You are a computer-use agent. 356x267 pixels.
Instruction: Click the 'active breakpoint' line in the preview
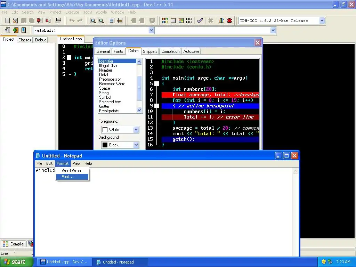coord(210,106)
